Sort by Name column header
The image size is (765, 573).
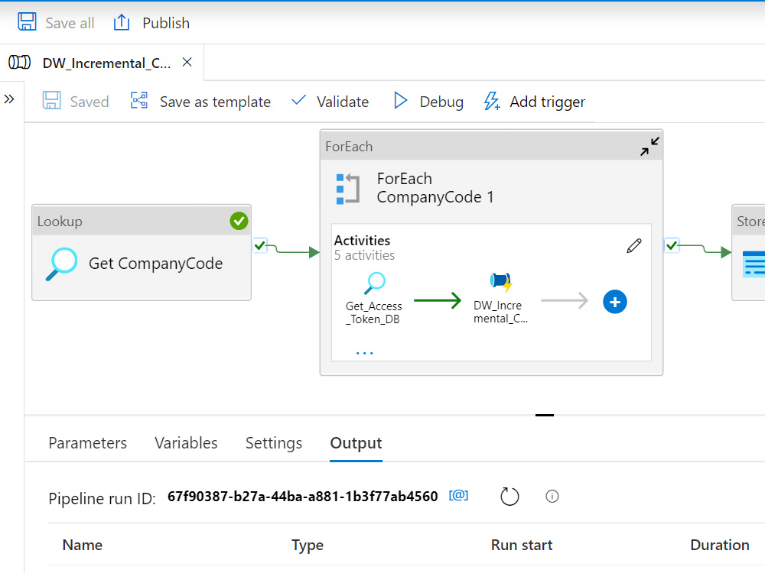pyautogui.click(x=83, y=545)
